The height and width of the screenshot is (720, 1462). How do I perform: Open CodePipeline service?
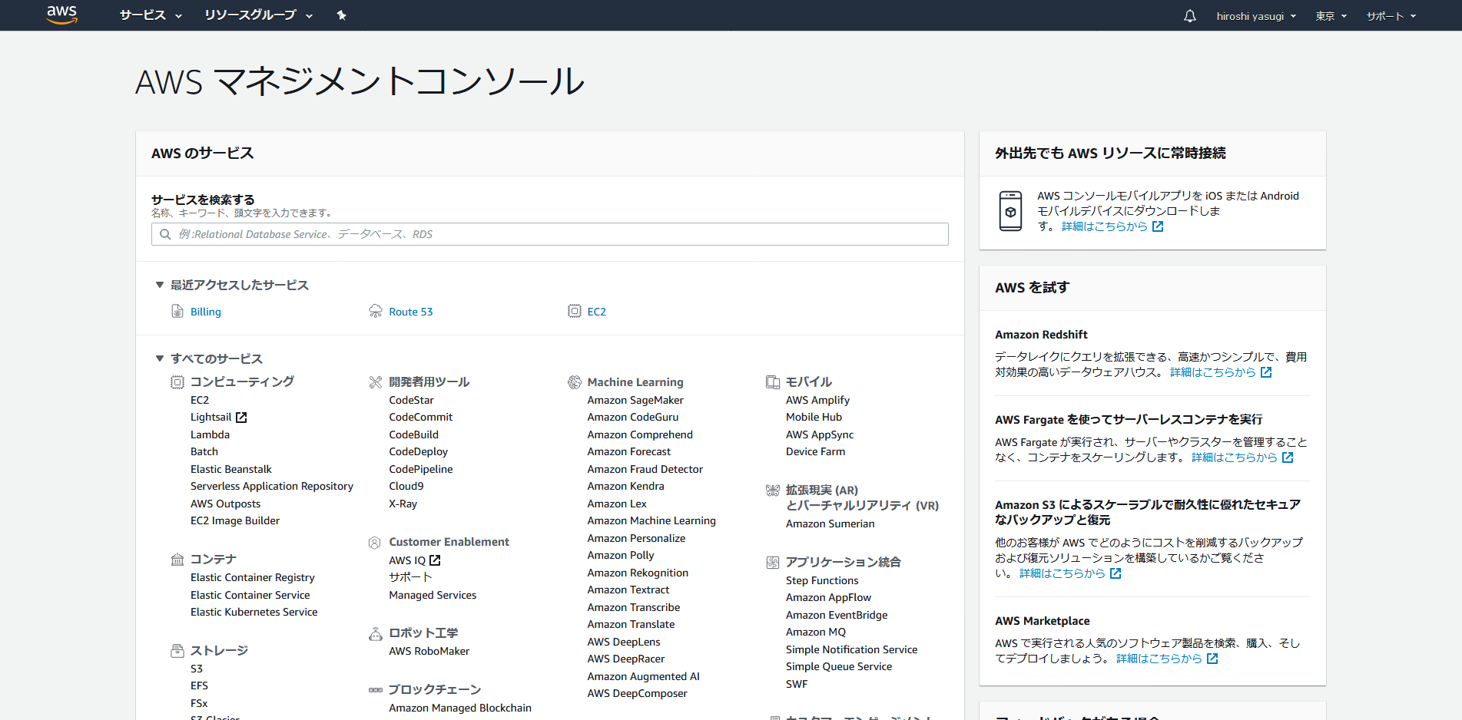point(421,469)
